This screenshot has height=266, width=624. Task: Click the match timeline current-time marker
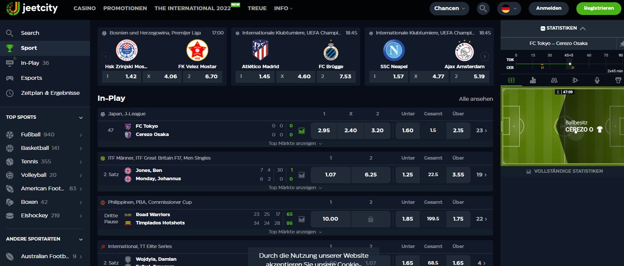point(570,64)
